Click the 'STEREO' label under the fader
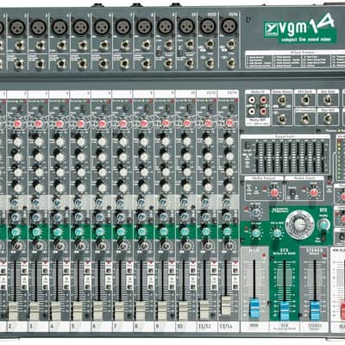Viewport: 345px width, 345px height. point(315,326)
